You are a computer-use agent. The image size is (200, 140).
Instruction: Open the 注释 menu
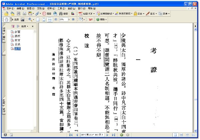pos(51,8)
